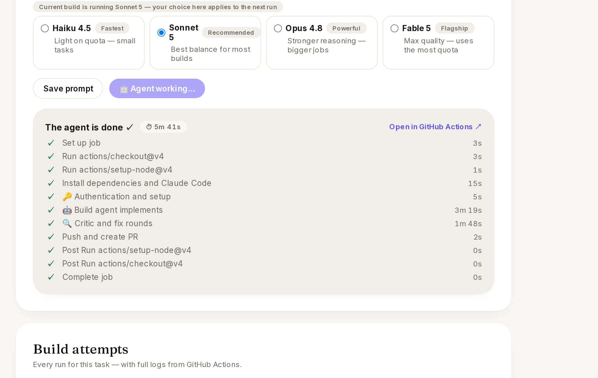Select the Haiku 4.5 radio button
The height and width of the screenshot is (378, 598).
[45, 28]
